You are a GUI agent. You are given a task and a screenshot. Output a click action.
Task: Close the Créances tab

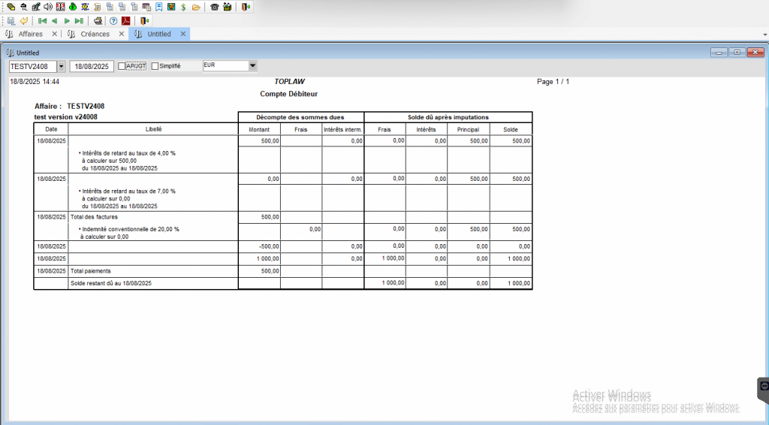tap(122, 34)
